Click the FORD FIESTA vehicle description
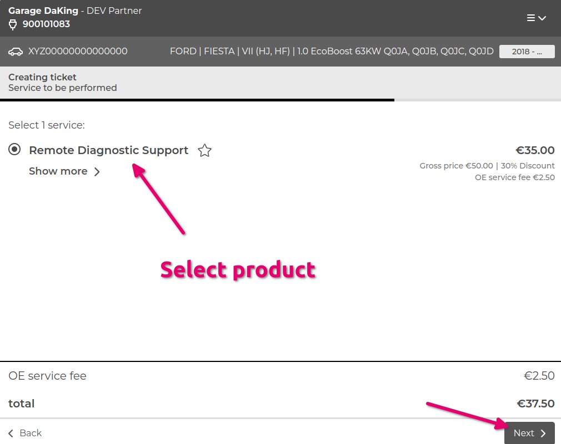Image resolution: width=561 pixels, height=444 pixels. 332,50
